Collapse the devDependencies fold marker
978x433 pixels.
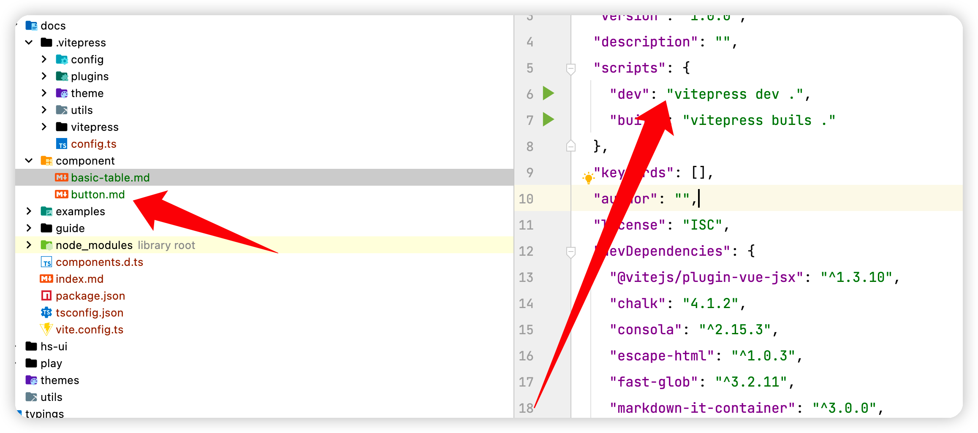coord(571,251)
